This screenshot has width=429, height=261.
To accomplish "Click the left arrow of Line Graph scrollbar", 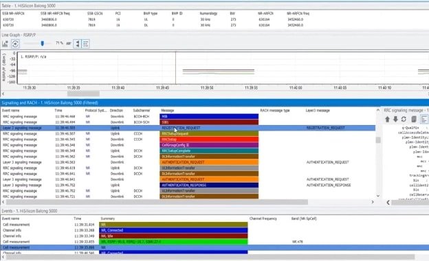I will 3,93.
